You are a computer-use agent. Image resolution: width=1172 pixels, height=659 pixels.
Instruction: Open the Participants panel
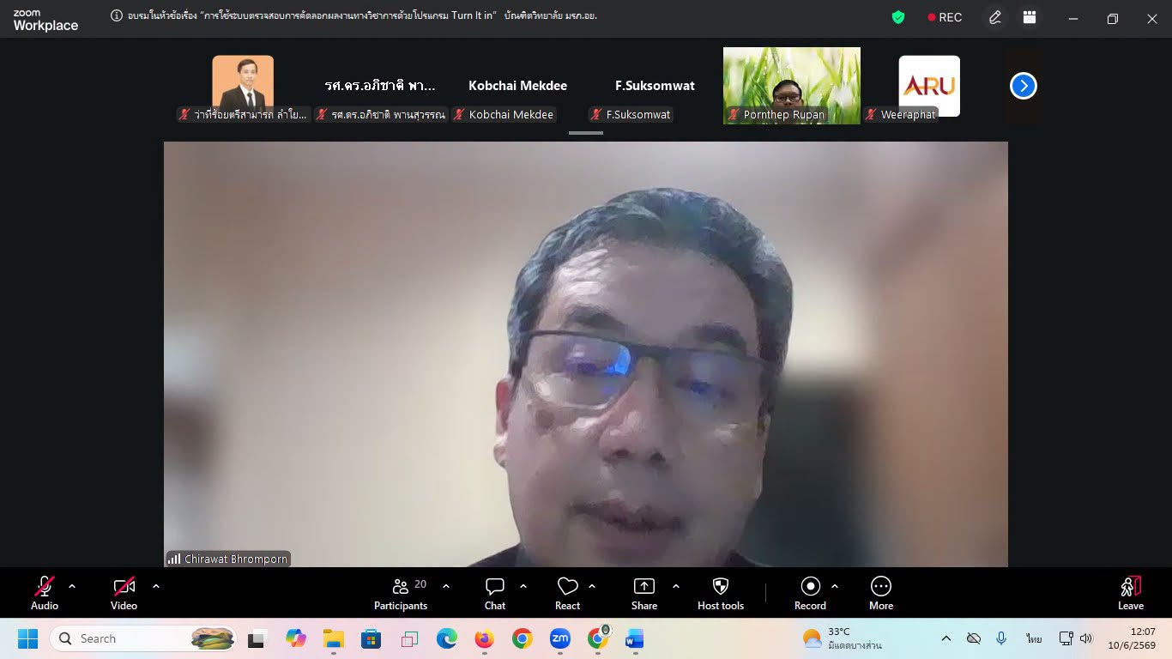click(x=401, y=593)
